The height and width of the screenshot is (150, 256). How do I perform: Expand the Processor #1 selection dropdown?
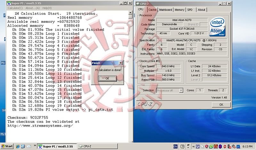pos(181,91)
